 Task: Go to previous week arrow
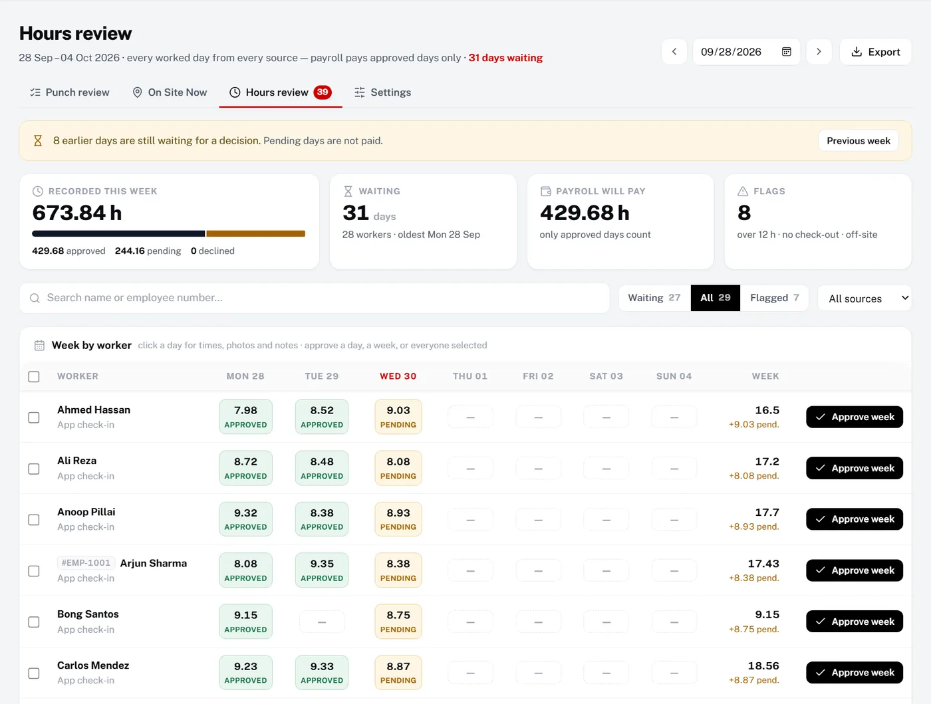674,52
